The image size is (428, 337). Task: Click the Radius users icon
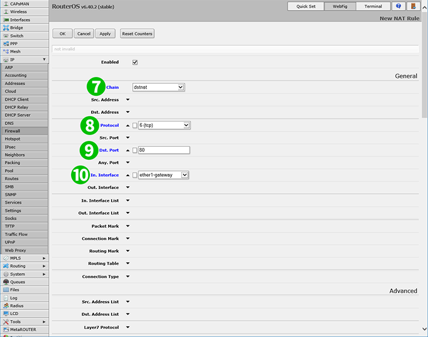coord(6,306)
